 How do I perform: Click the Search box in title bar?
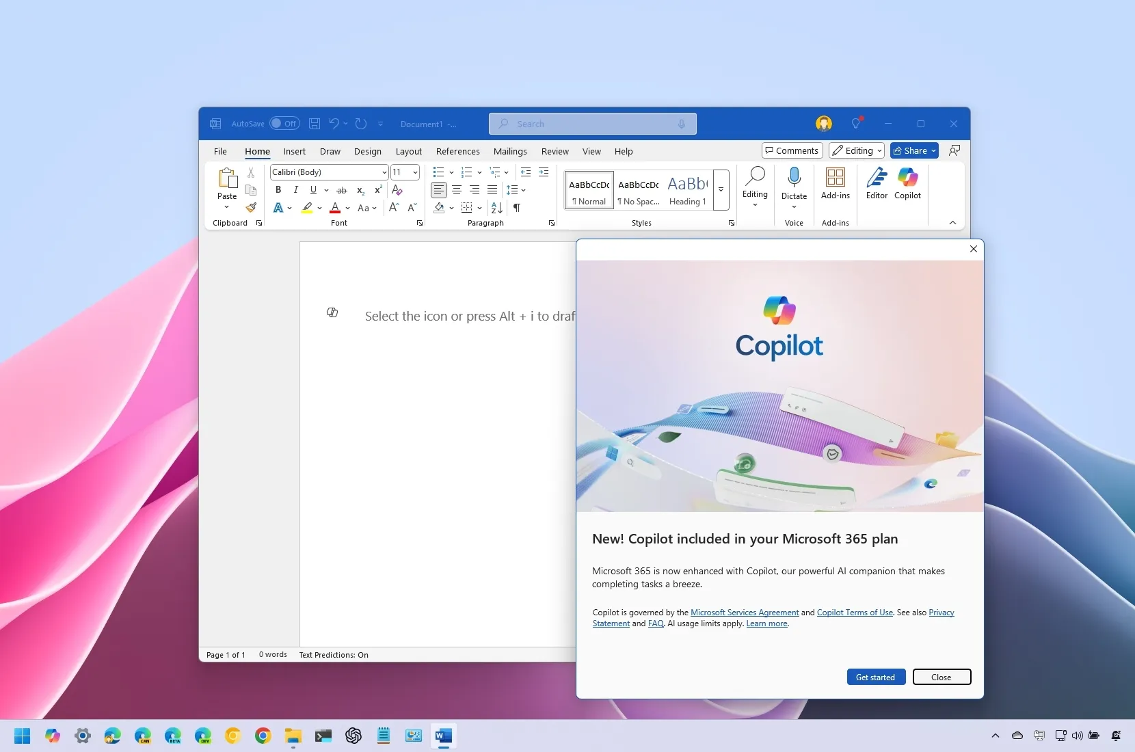(x=593, y=124)
